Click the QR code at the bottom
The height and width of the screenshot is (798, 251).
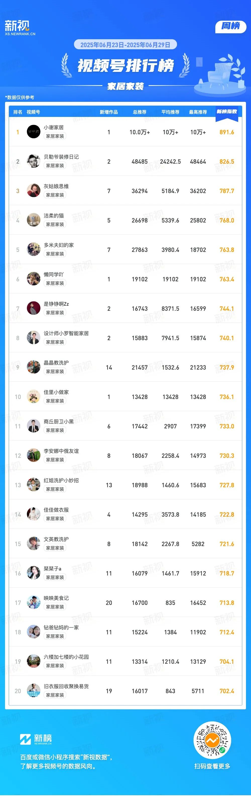click(212, 741)
